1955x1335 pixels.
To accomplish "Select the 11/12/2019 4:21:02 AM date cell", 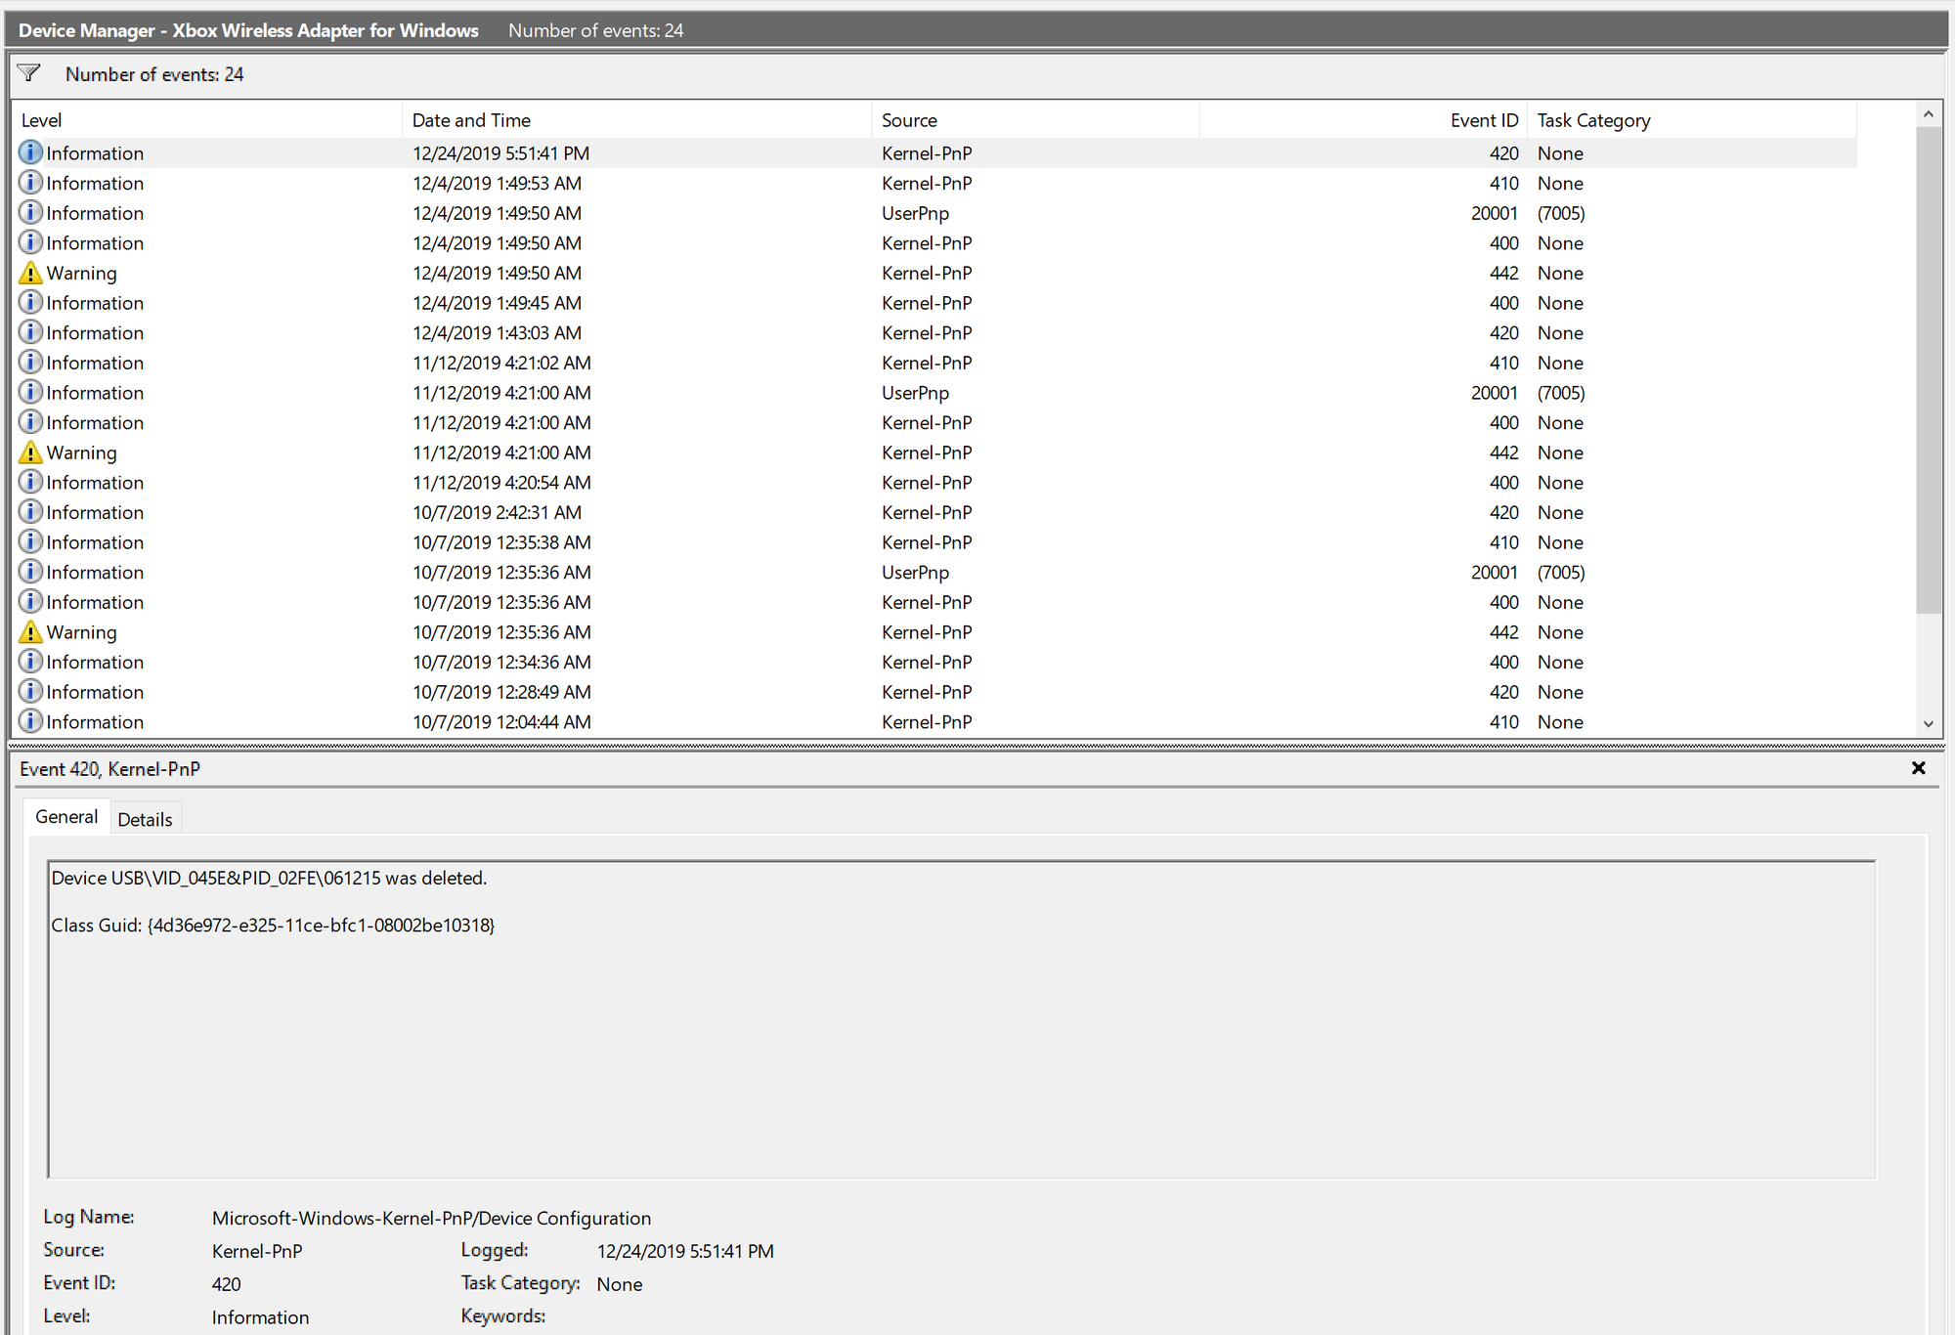I will click(501, 363).
